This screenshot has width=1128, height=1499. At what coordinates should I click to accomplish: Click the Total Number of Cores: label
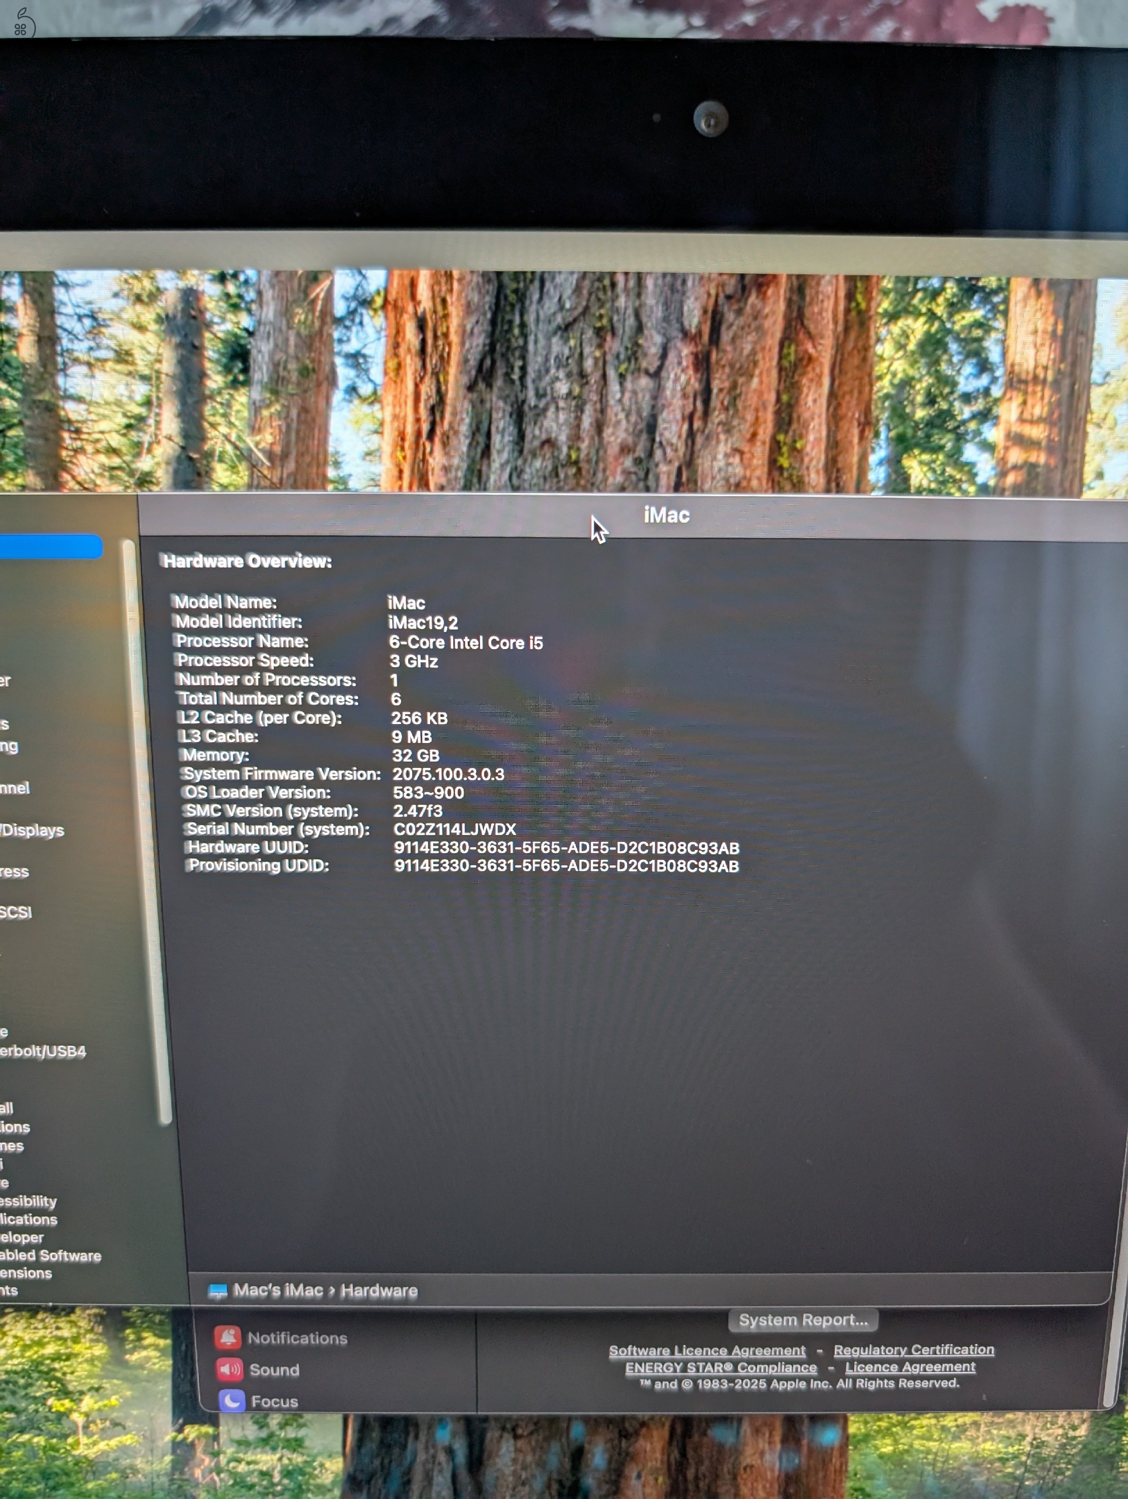click(268, 698)
